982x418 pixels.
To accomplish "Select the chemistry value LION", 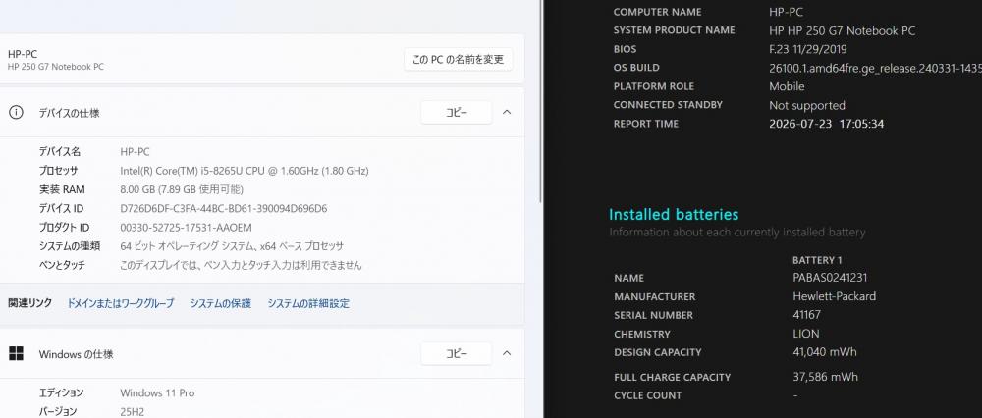I will (x=806, y=334).
